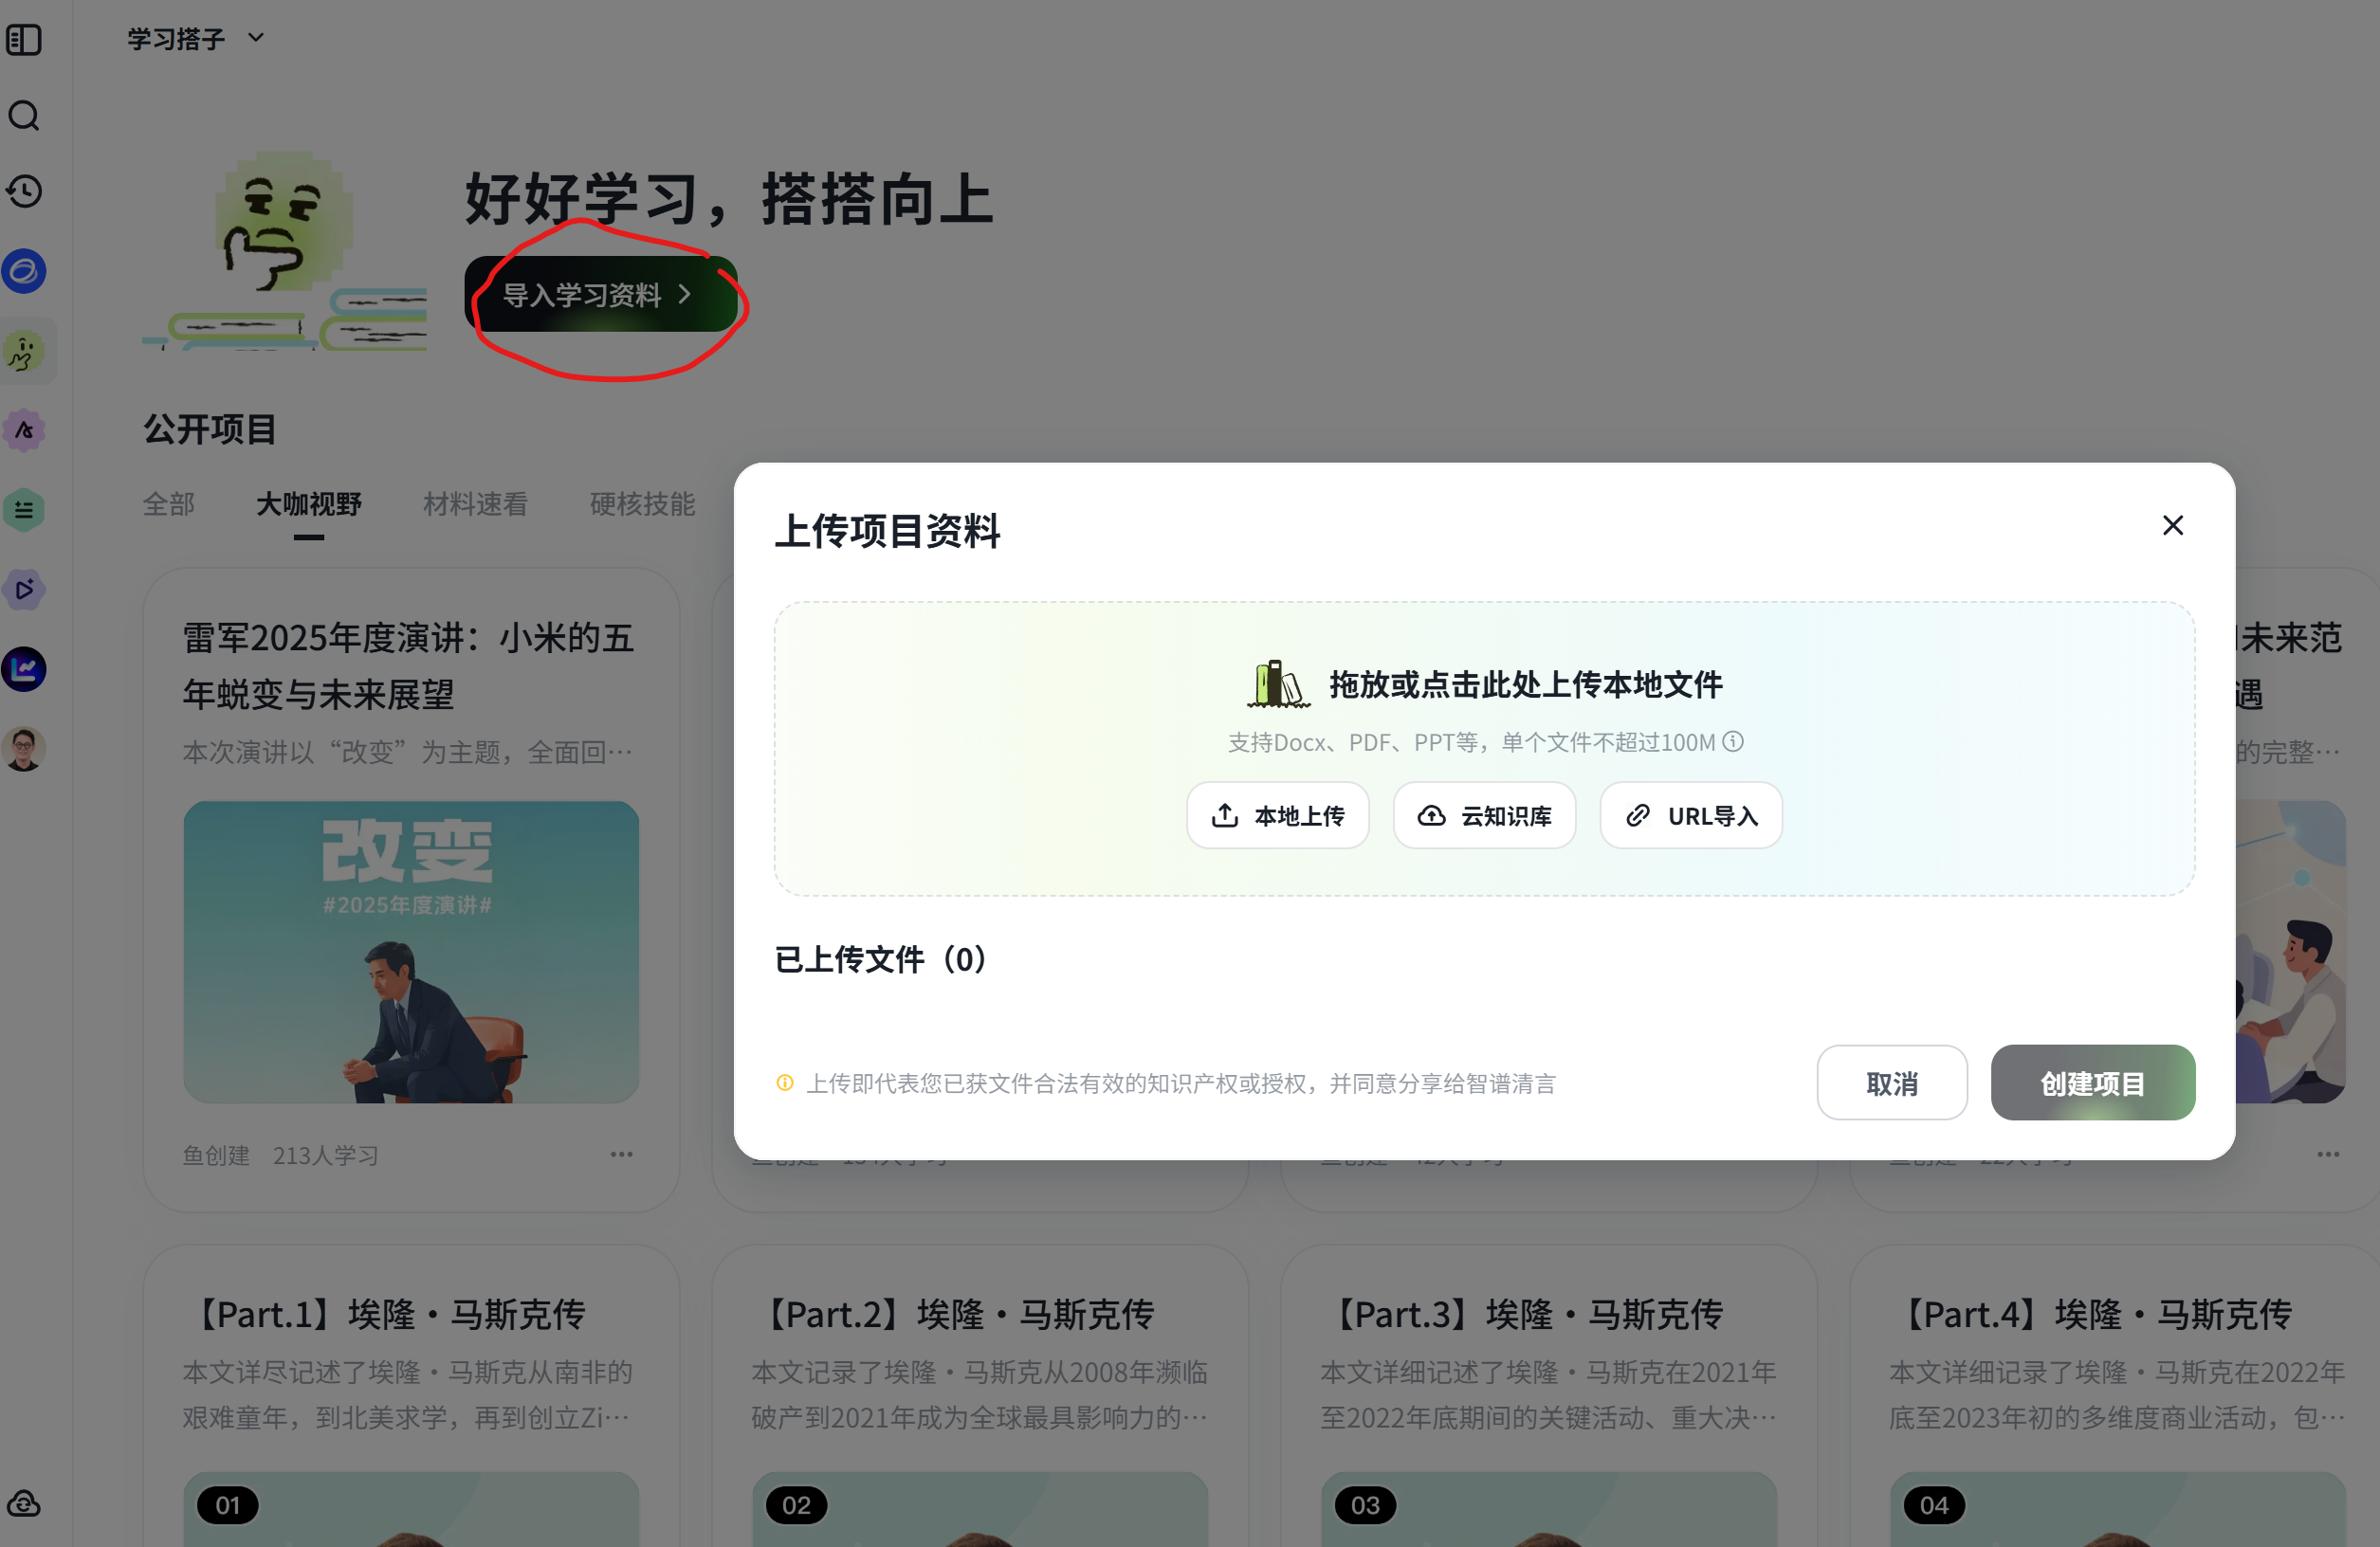Viewport: 2380px width, 1547px height.
Task: Open the history clock icon
Action: tap(24, 191)
